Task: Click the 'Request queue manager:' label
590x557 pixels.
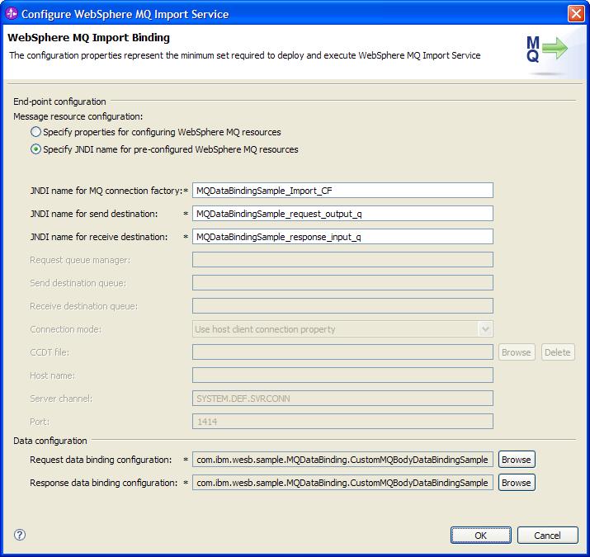Action: [x=80, y=260]
